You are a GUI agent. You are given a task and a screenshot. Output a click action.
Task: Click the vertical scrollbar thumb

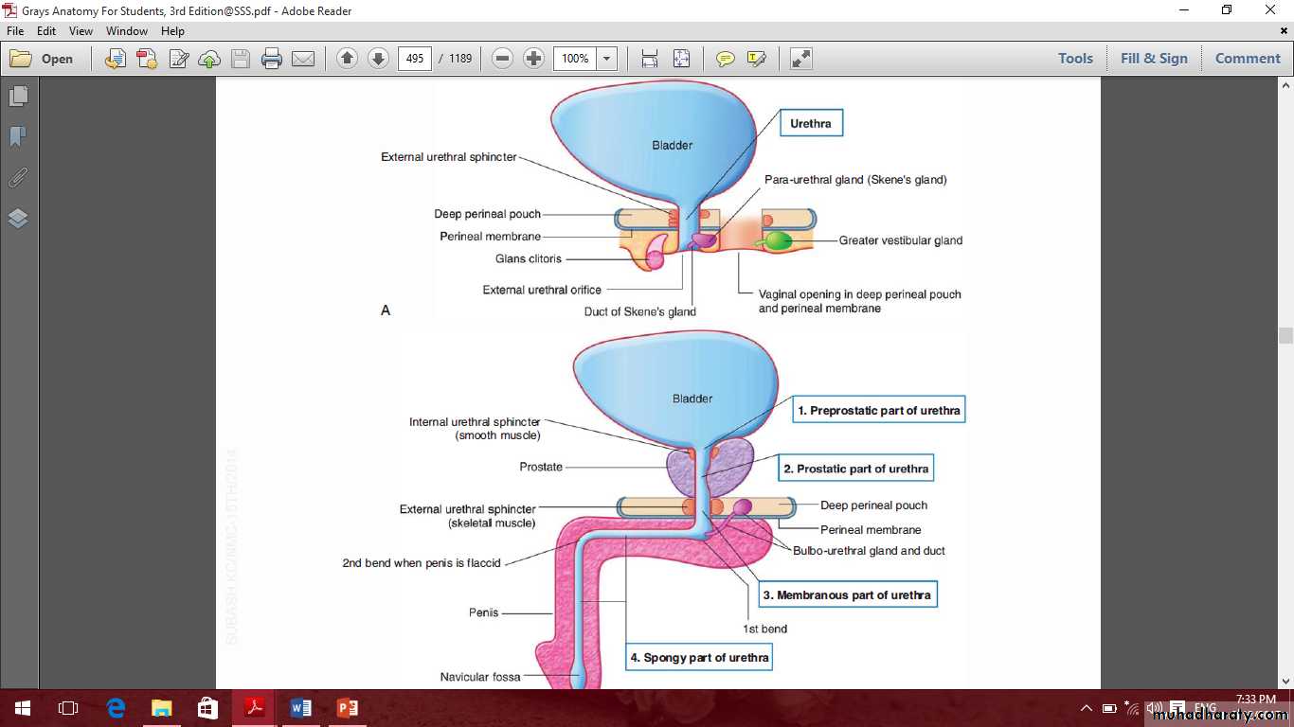1285,335
